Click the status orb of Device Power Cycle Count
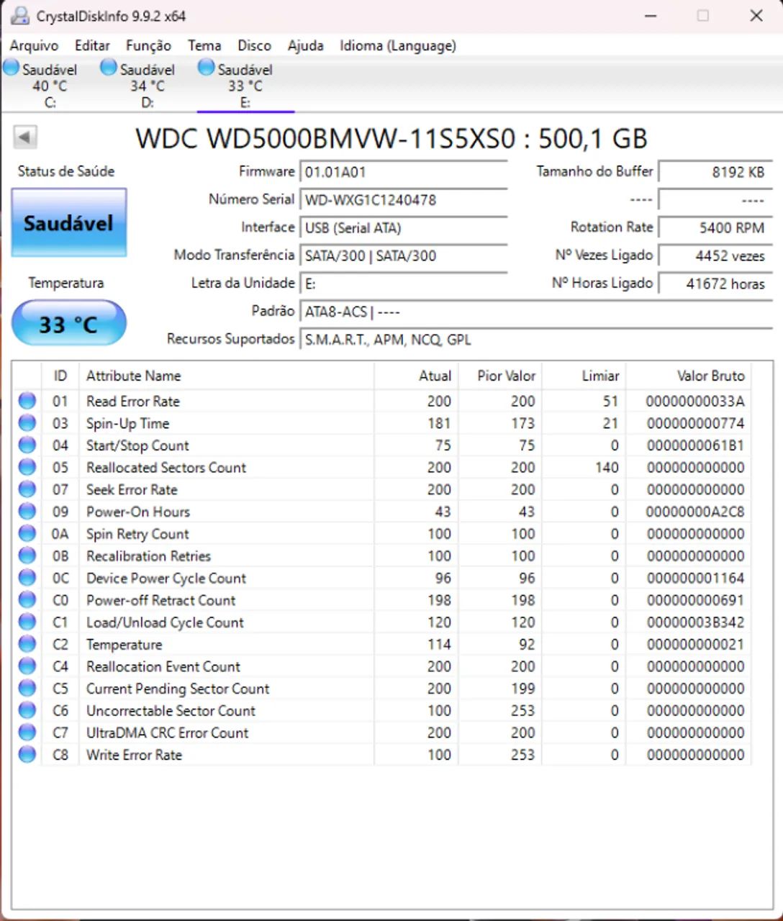 click(x=27, y=578)
